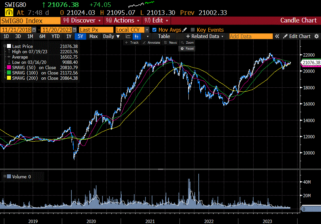Open the 94) Discover dropdown

tap(82, 21)
